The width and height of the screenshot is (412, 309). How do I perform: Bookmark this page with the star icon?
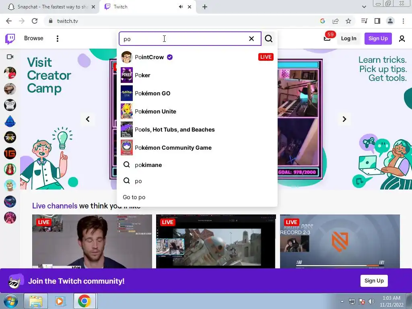348,21
